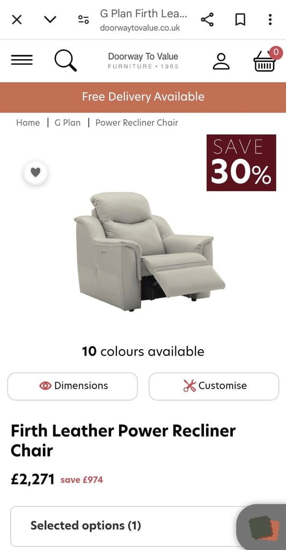Viewport: 286px width, 550px height.
Task: Minimize tab with the down chevron
Action: (x=50, y=20)
